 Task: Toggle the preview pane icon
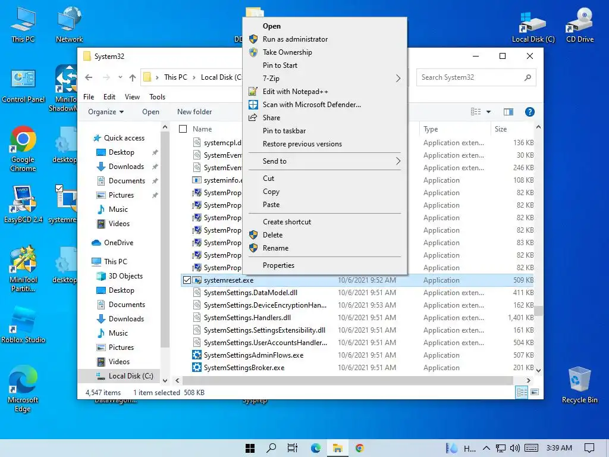[508, 112]
